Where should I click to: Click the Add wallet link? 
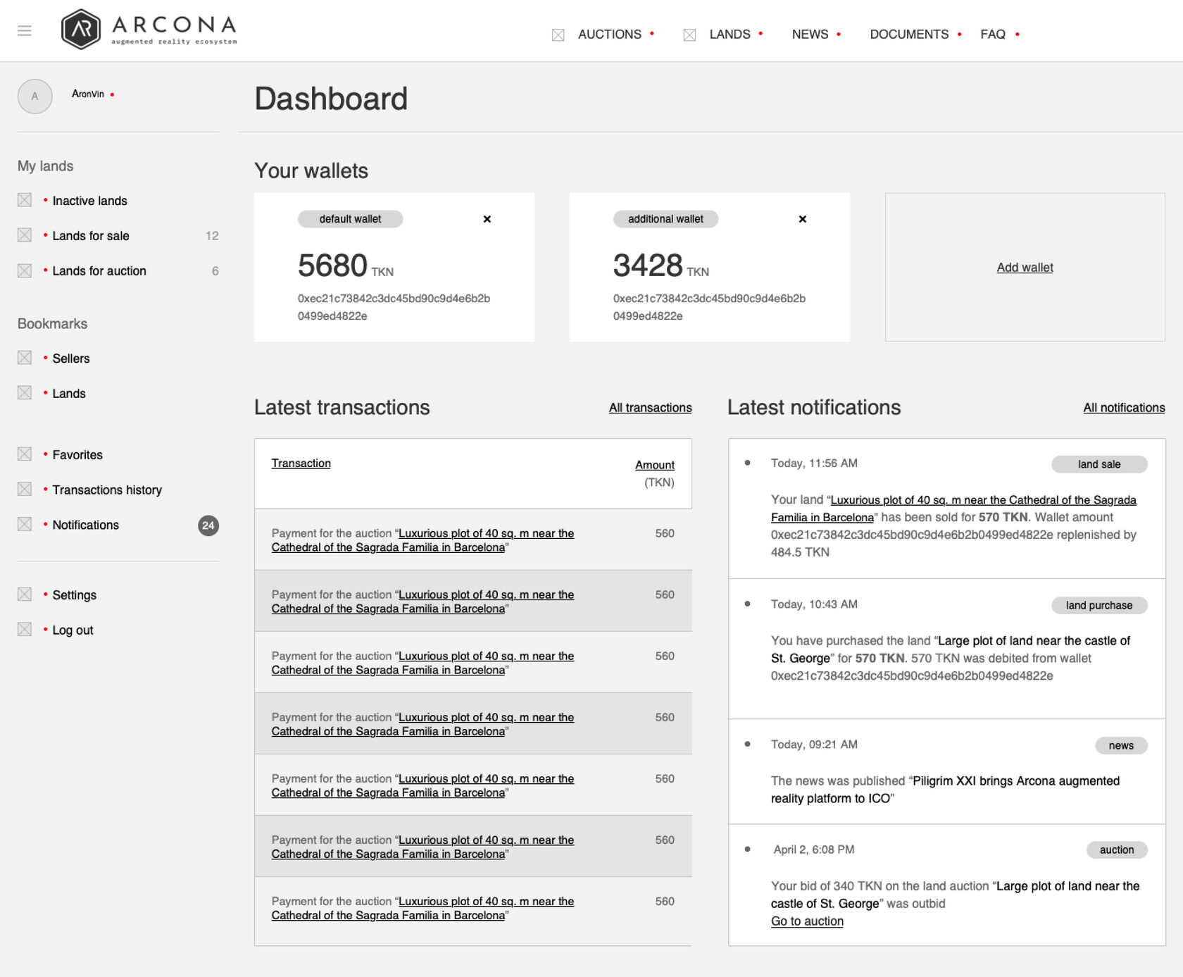point(1025,268)
